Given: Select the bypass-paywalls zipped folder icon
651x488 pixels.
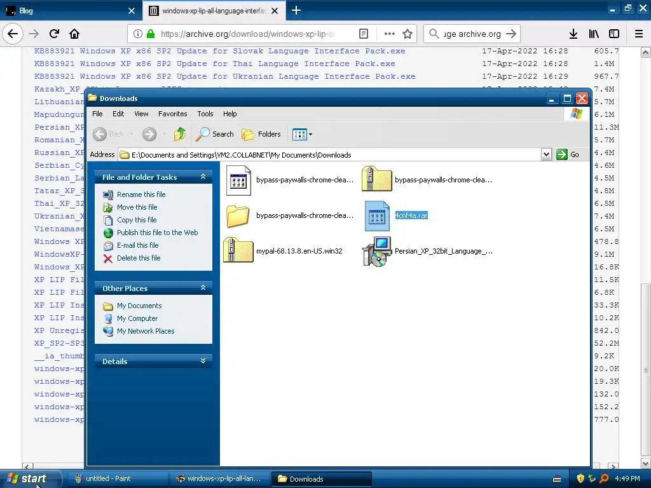Looking at the screenshot, I should click(376, 179).
